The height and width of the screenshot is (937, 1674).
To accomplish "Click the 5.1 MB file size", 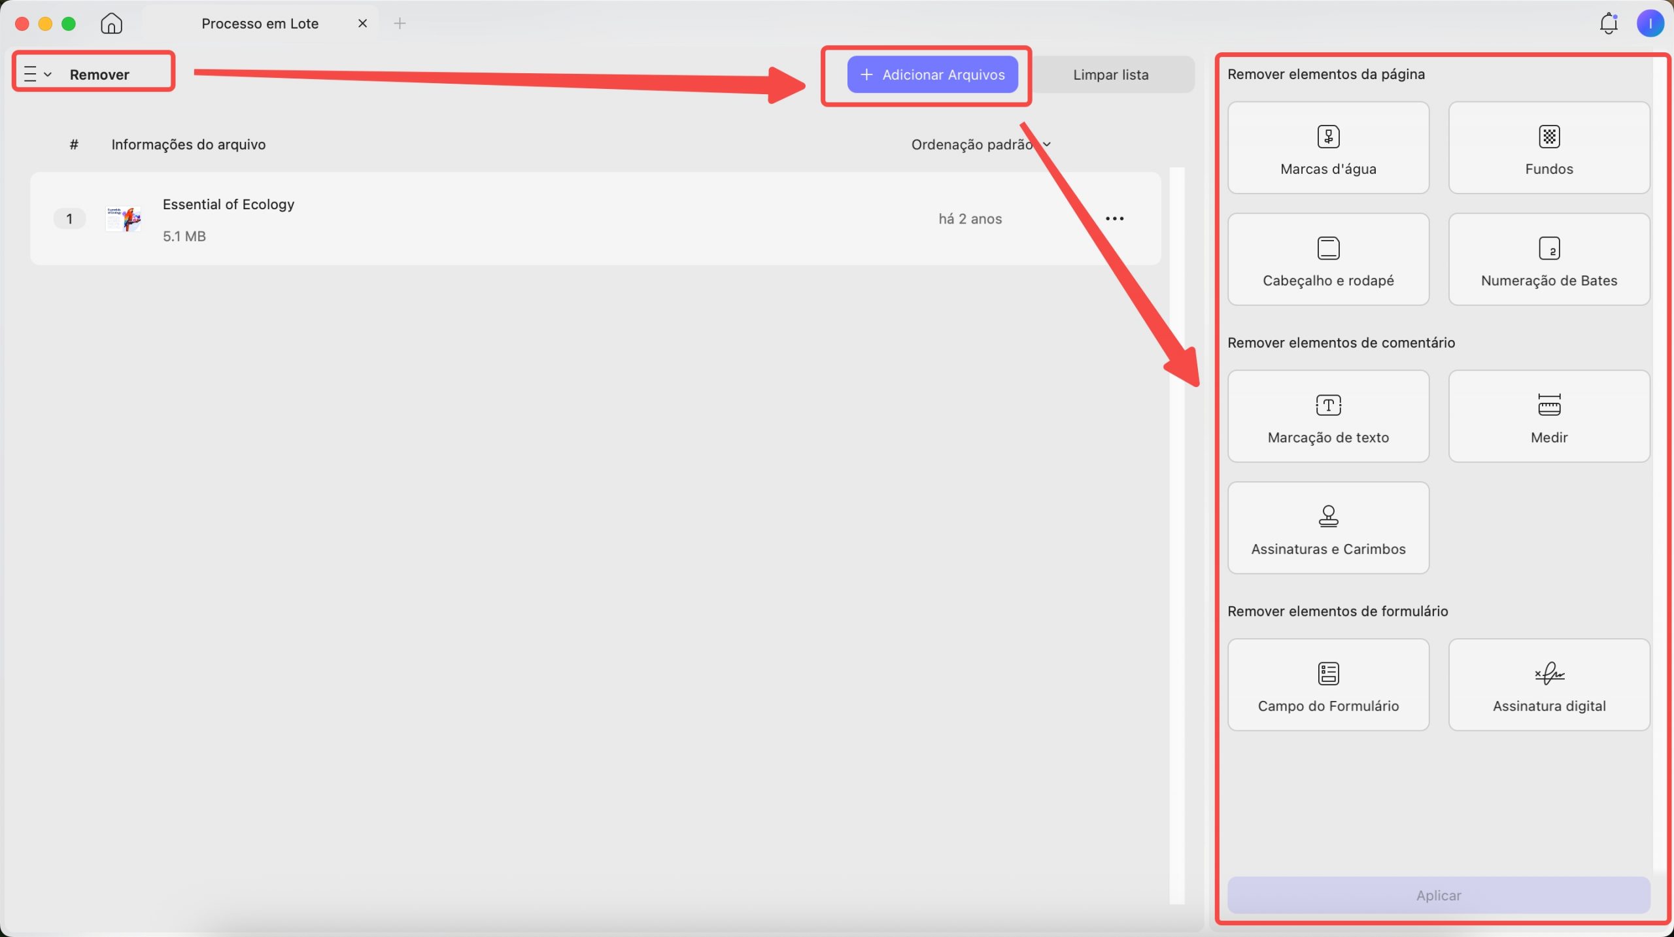I will click(184, 236).
